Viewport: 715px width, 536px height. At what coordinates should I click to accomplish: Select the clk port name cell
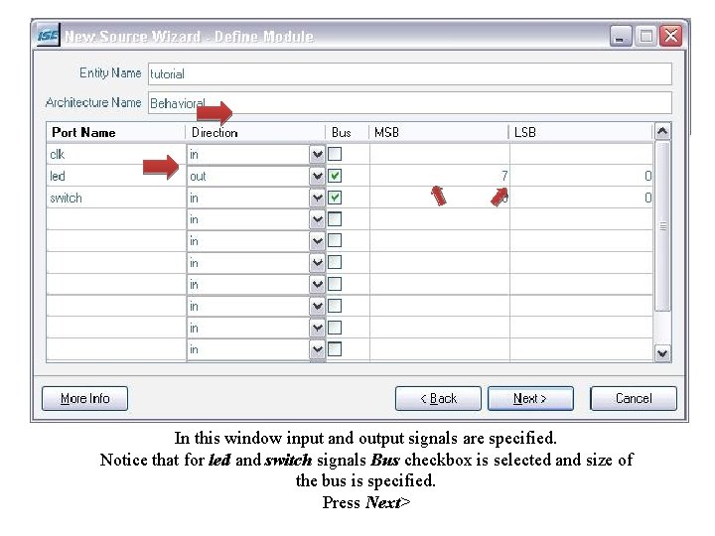(116, 155)
